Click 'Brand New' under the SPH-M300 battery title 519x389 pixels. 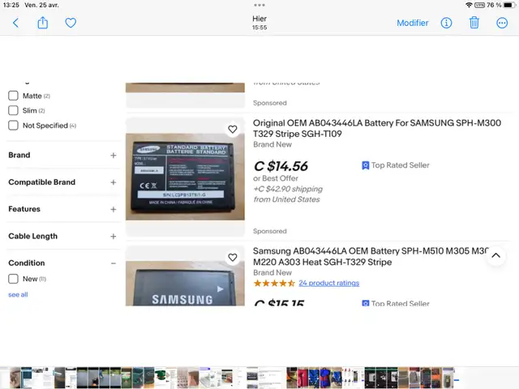pos(272,144)
